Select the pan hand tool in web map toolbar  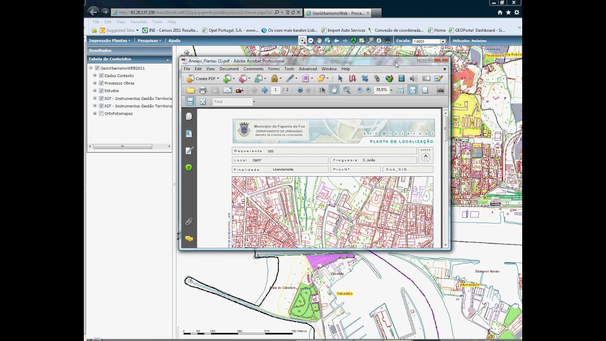(x=320, y=41)
